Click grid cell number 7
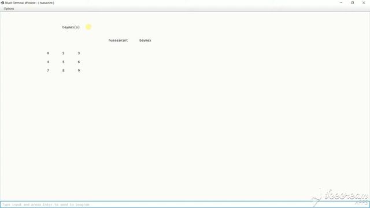The height and width of the screenshot is (208, 370). [x=48, y=70]
